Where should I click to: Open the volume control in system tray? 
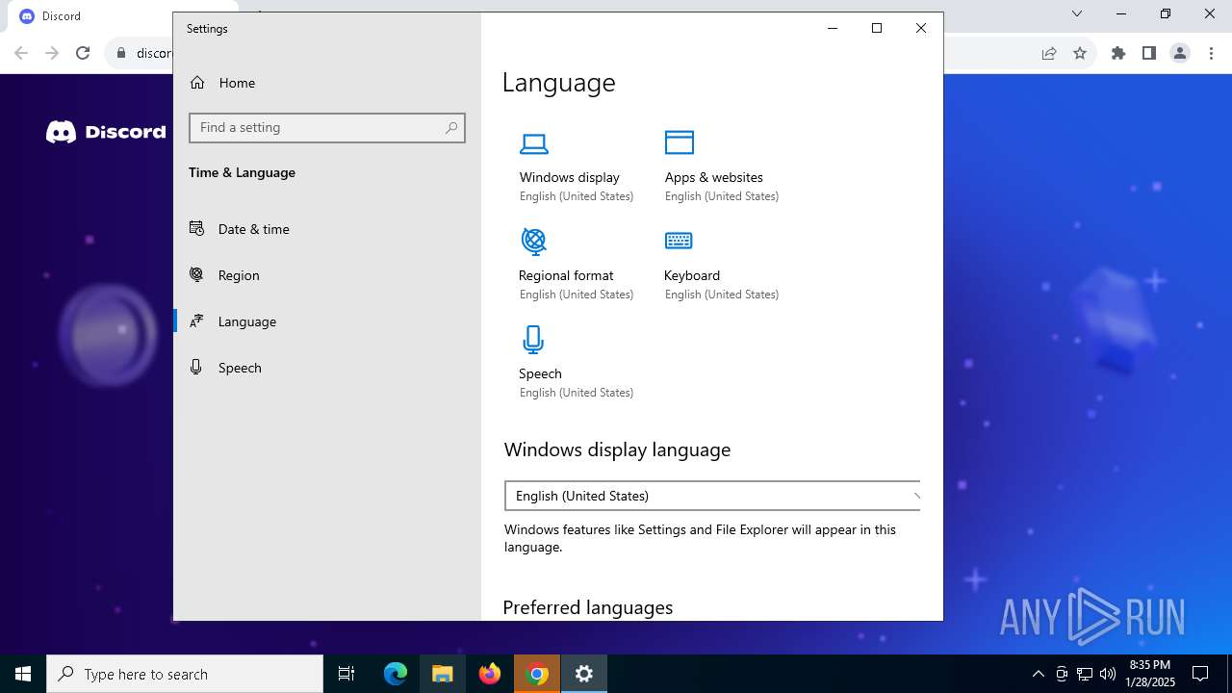point(1108,674)
